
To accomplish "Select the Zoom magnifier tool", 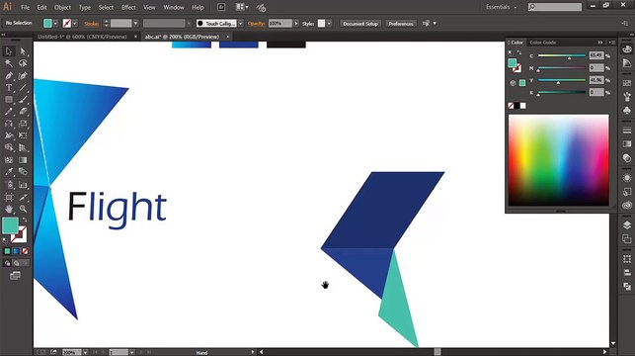I will [23, 210].
